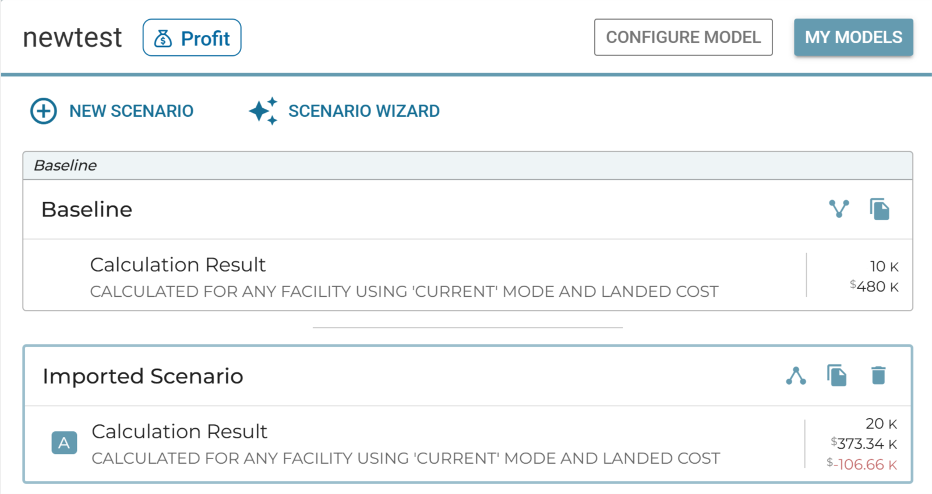Click the 'A' badge on Imported Scenario
The width and height of the screenshot is (932, 494).
coord(64,443)
